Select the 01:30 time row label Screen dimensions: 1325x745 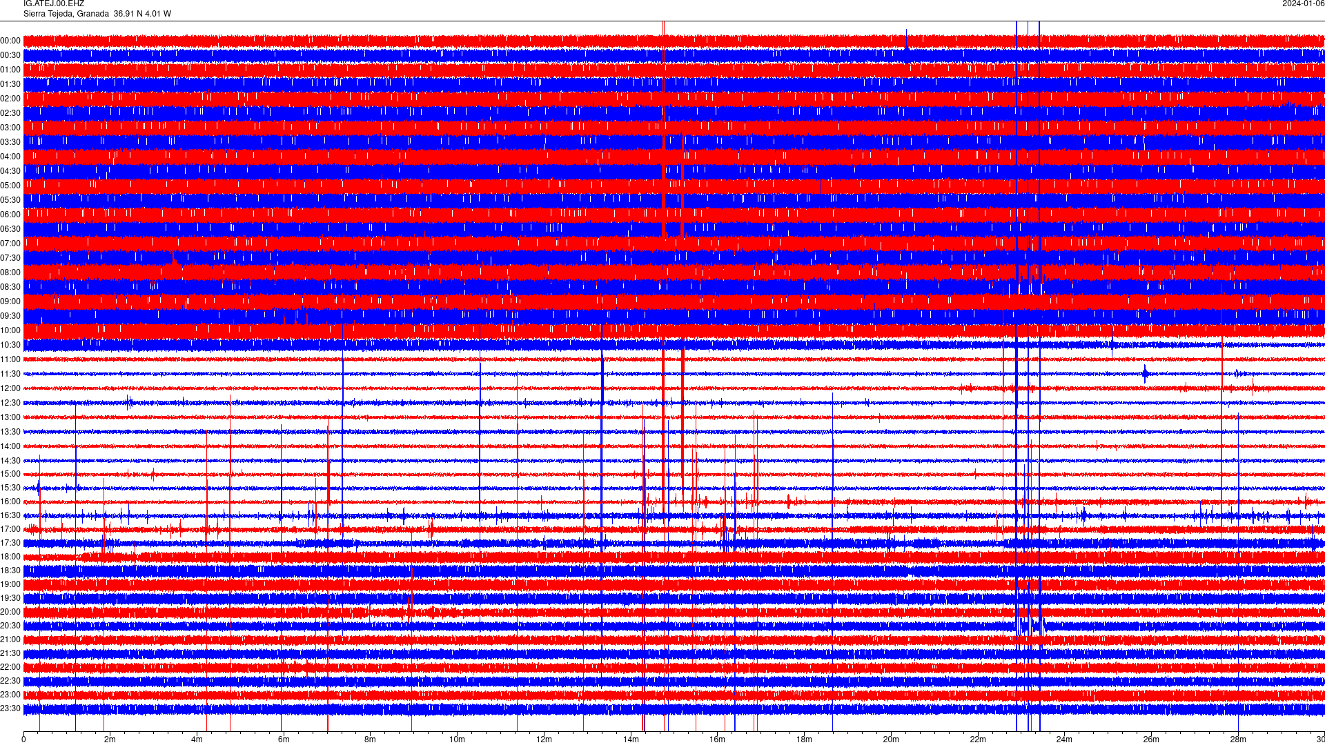click(x=10, y=84)
